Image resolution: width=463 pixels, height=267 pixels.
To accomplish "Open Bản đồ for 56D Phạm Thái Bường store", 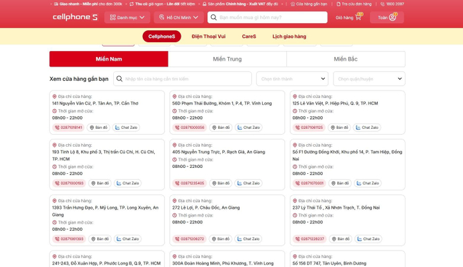I will (x=221, y=128).
